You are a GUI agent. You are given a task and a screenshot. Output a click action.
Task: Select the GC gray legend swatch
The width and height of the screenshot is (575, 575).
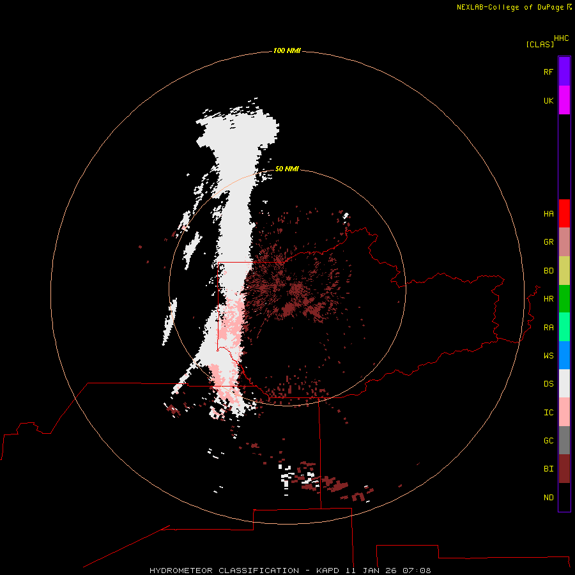(x=564, y=440)
